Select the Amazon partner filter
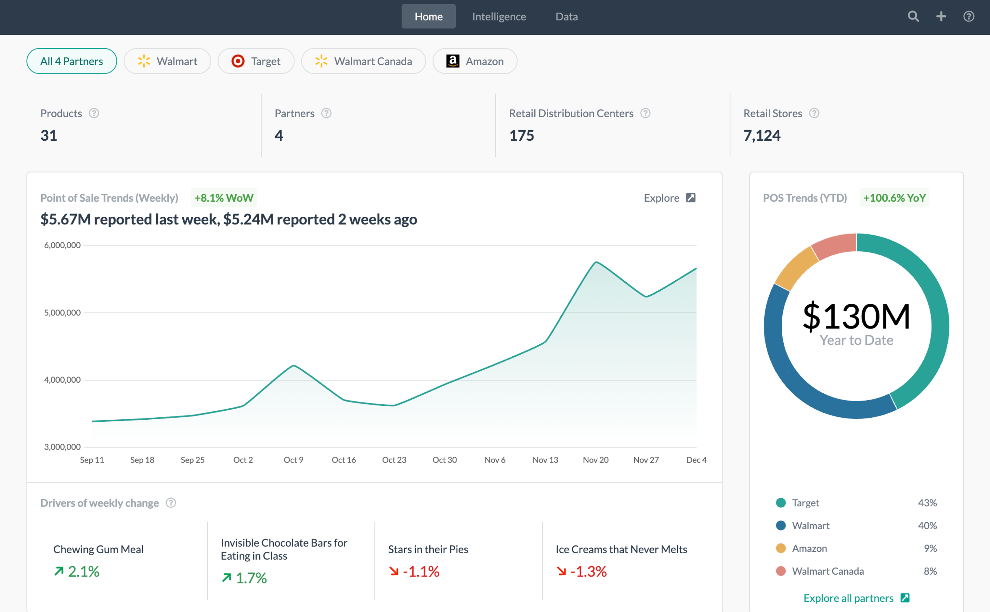 click(475, 61)
